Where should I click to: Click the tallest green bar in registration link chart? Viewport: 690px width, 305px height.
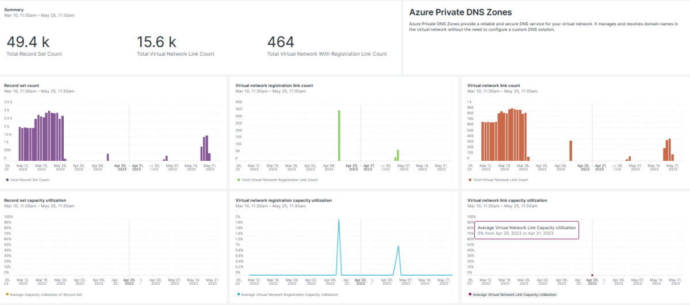[x=339, y=136]
